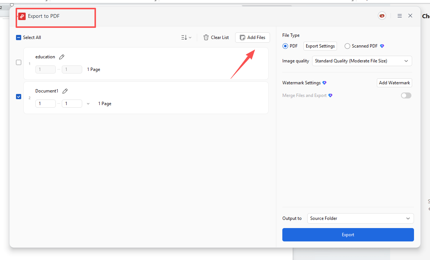
Task: Click Clear List to empty the file list
Action: [x=216, y=38]
